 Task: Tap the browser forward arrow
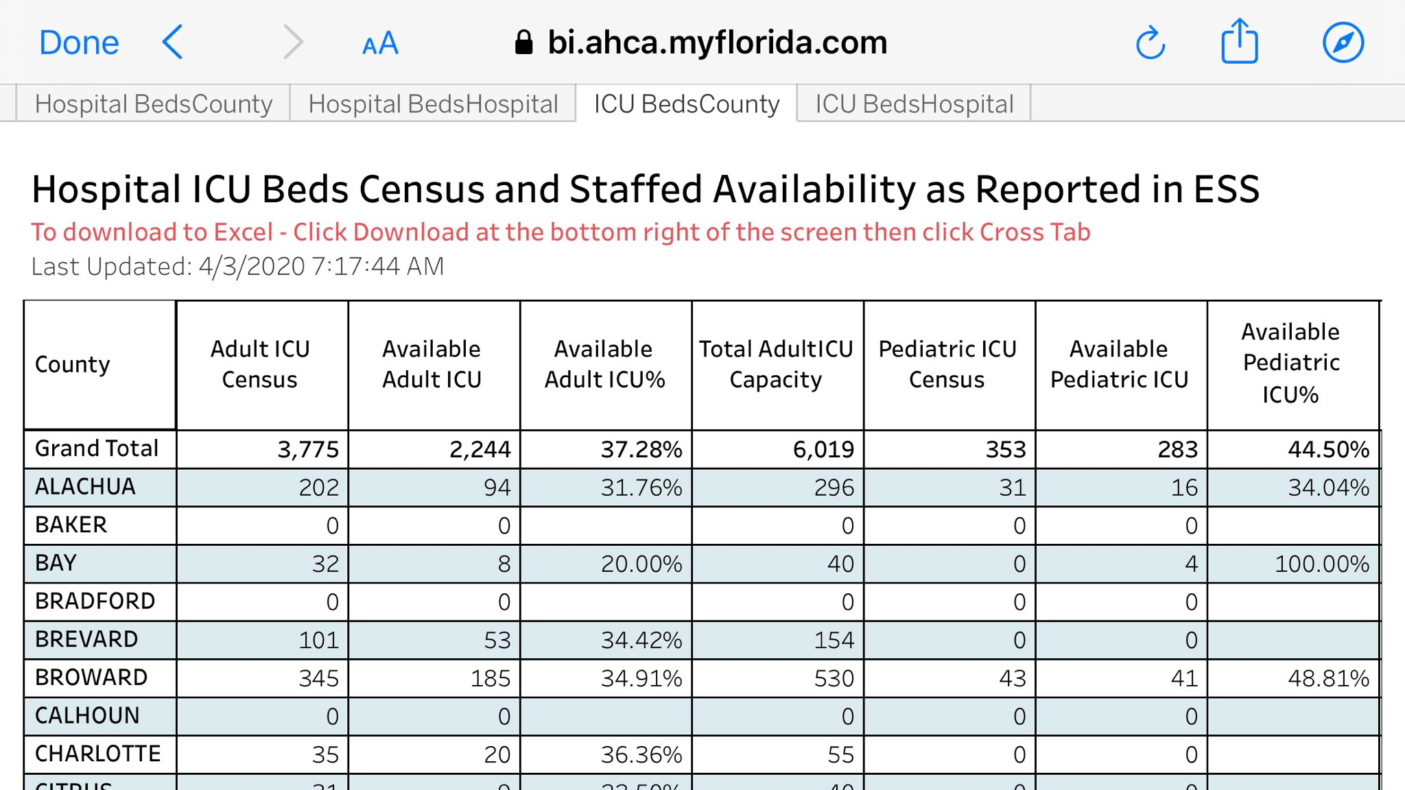tap(293, 43)
